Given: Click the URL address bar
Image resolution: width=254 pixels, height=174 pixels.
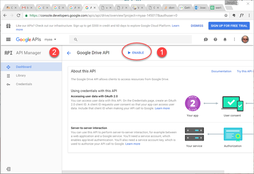Looking at the screenshot, I should (126, 15).
